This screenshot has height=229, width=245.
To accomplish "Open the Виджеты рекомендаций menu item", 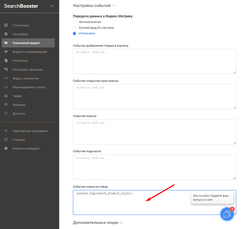I will (29, 52).
